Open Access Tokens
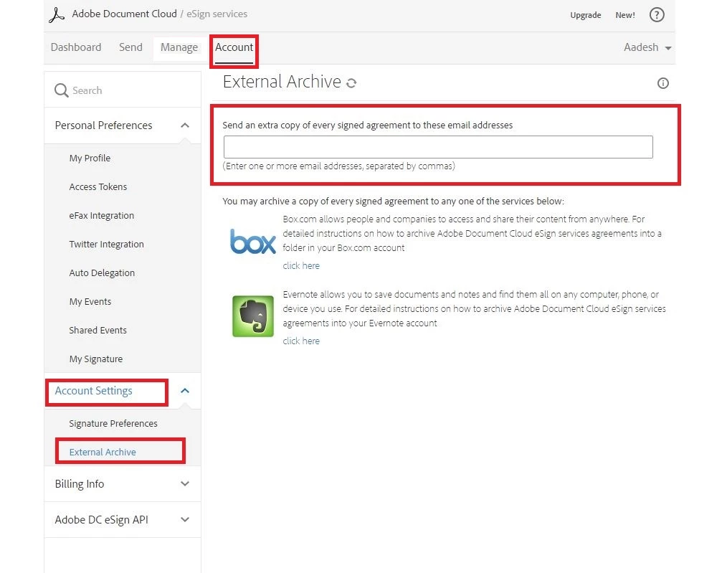Image resolution: width=722 pixels, height=573 pixels. pos(98,186)
